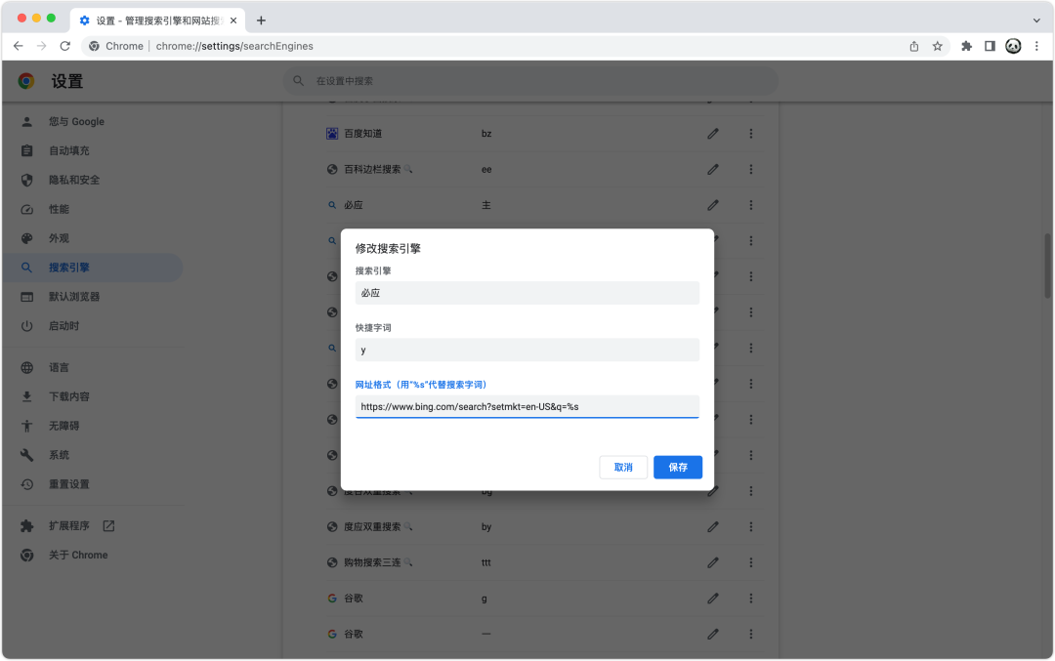The height and width of the screenshot is (661, 1055).
Task: Click the pencil icon for 必应 with shortcut 主
Action: coord(713,205)
